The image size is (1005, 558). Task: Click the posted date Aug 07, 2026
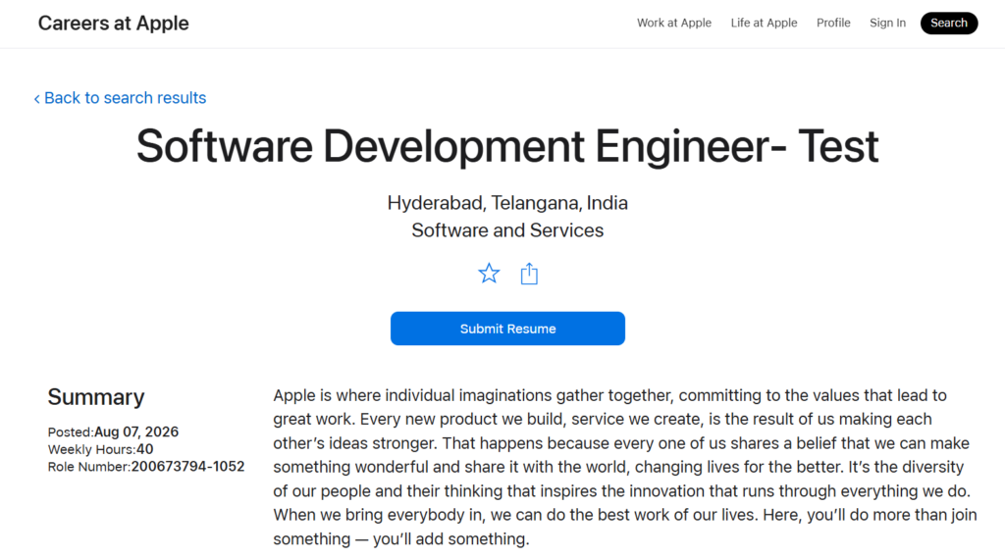coord(136,431)
